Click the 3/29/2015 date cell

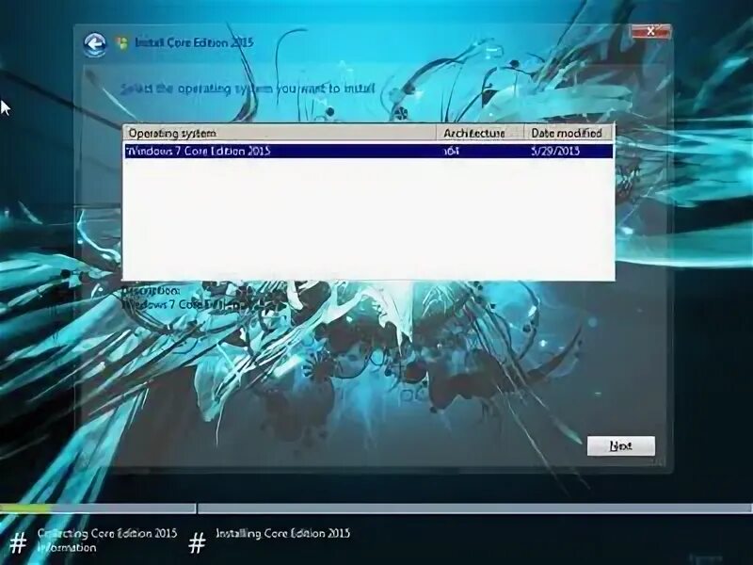555,152
